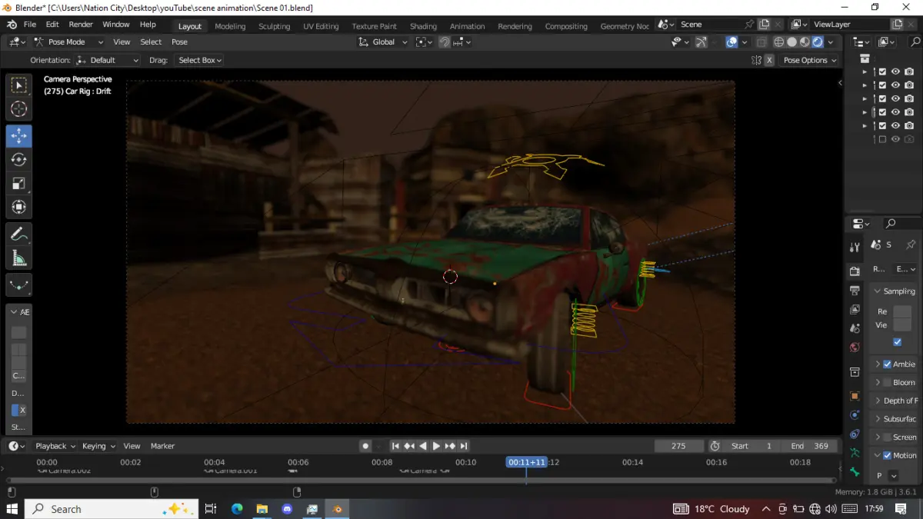This screenshot has height=519, width=923.
Task: Activate the Transform tool
Action: click(19, 207)
